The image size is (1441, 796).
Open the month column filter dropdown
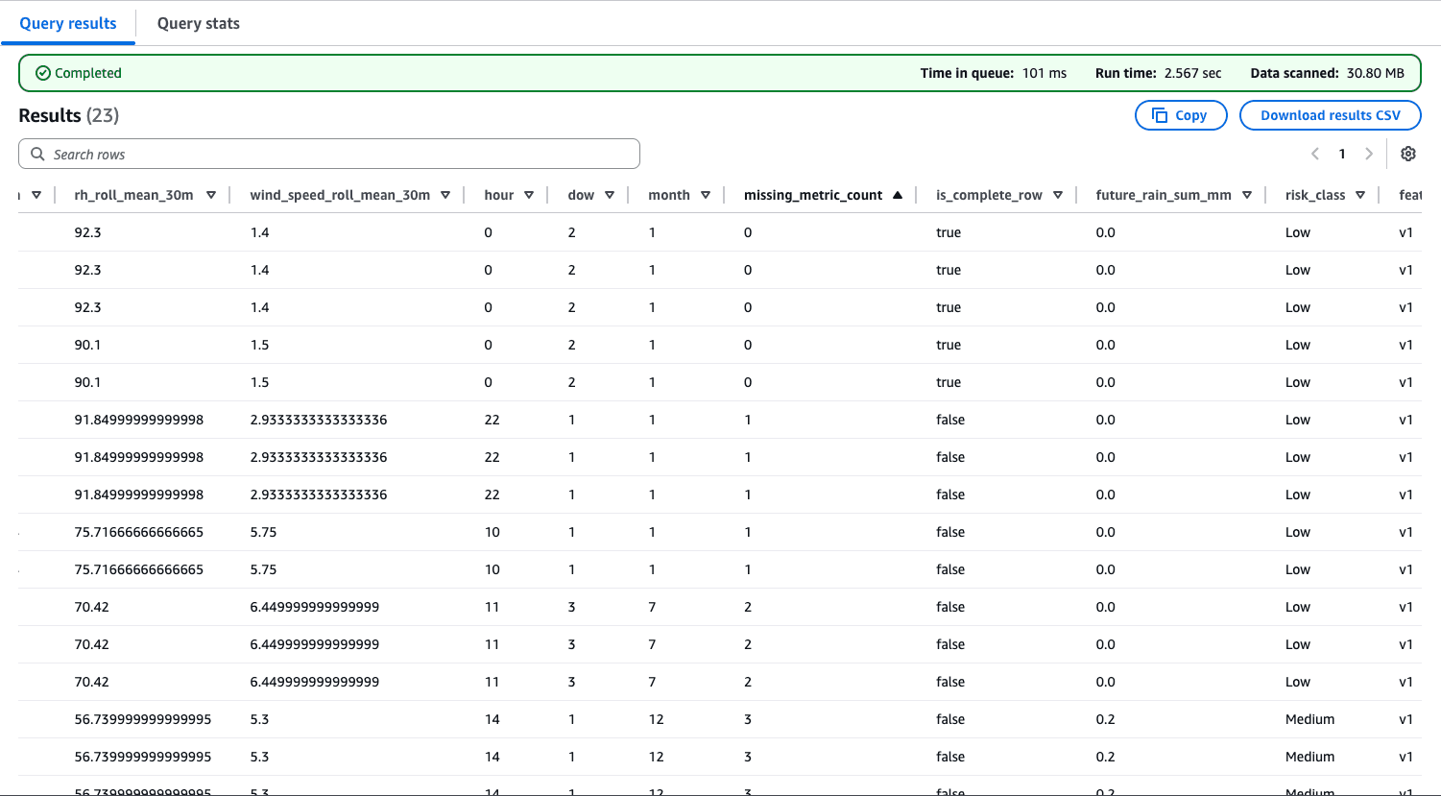(x=707, y=194)
